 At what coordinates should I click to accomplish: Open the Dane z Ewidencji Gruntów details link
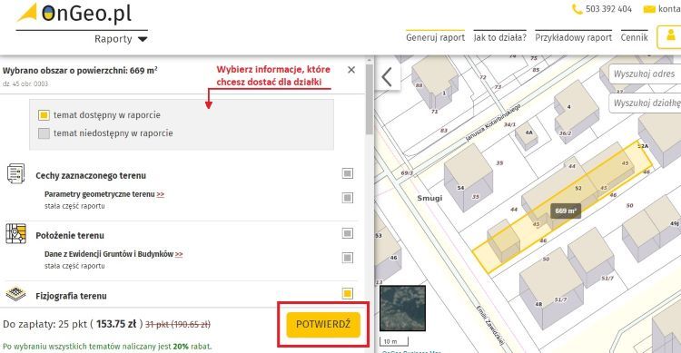pyautogui.click(x=179, y=254)
